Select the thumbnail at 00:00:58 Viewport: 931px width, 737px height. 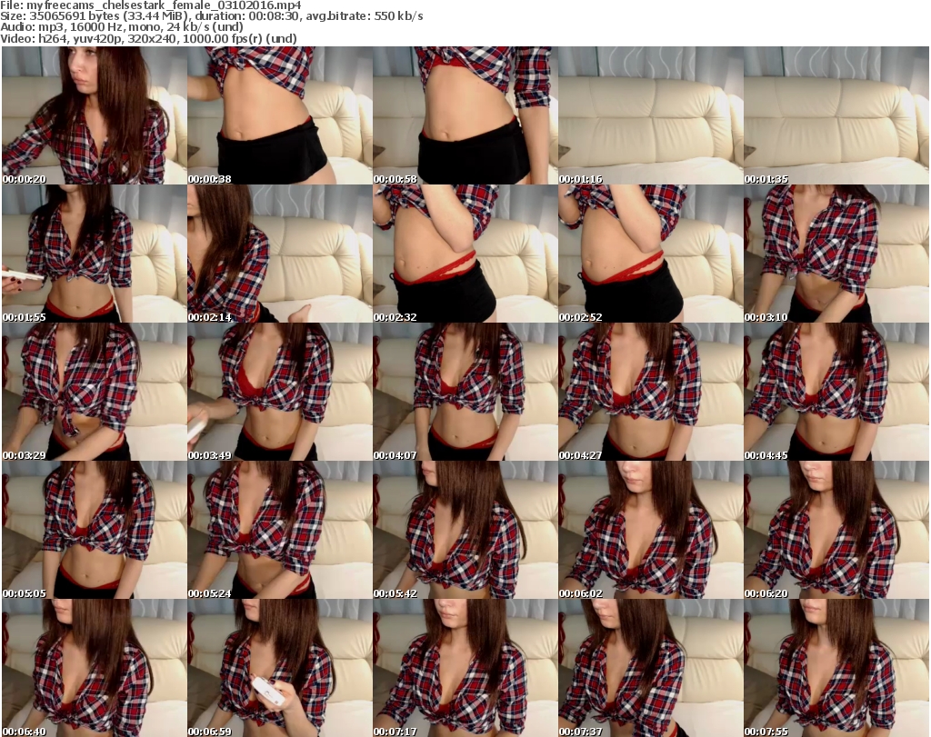tap(465, 115)
